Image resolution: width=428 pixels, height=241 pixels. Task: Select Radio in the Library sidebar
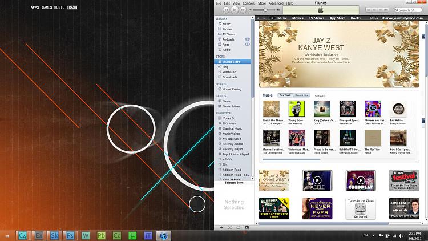point(226,50)
